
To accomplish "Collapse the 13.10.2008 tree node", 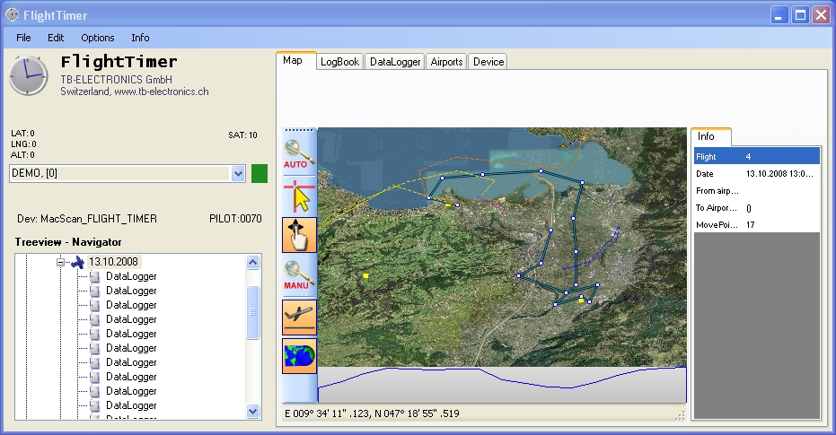I will 60,262.
